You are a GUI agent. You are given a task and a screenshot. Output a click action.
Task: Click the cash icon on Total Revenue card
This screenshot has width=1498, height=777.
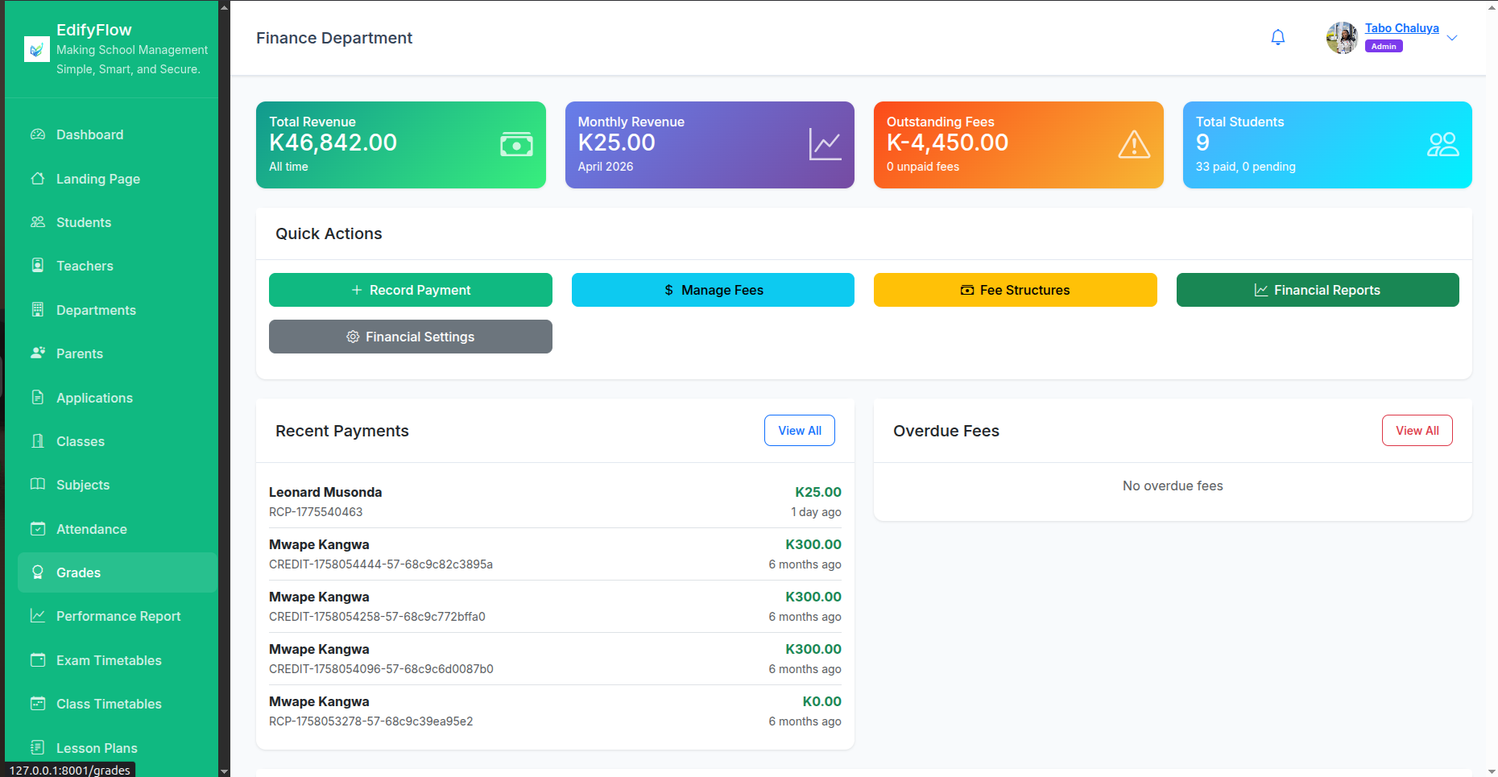(x=516, y=145)
